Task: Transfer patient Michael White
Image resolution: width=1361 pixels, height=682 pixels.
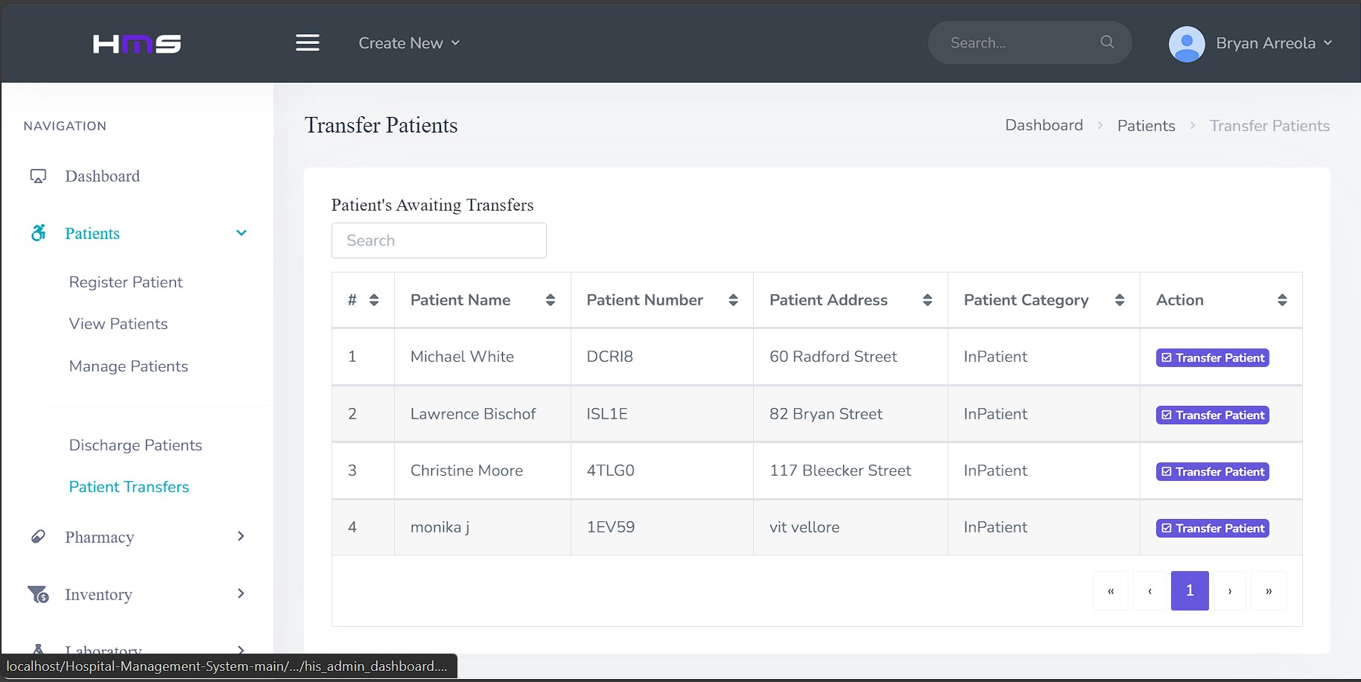Action: pyautogui.click(x=1211, y=357)
